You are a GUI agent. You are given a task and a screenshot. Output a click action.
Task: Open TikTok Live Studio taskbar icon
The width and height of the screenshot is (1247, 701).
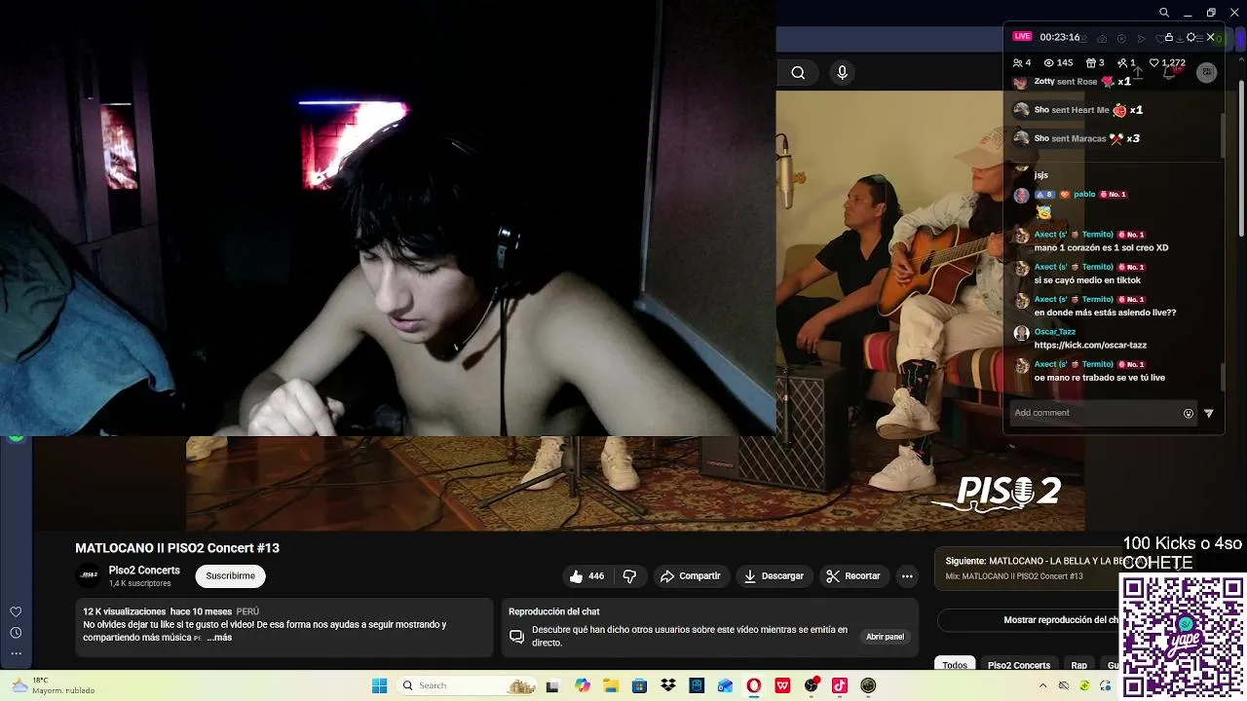coord(840,685)
